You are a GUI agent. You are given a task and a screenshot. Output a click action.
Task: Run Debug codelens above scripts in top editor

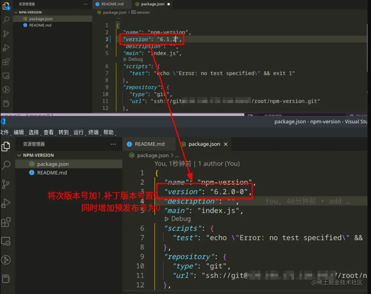pyautogui.click(x=133, y=59)
